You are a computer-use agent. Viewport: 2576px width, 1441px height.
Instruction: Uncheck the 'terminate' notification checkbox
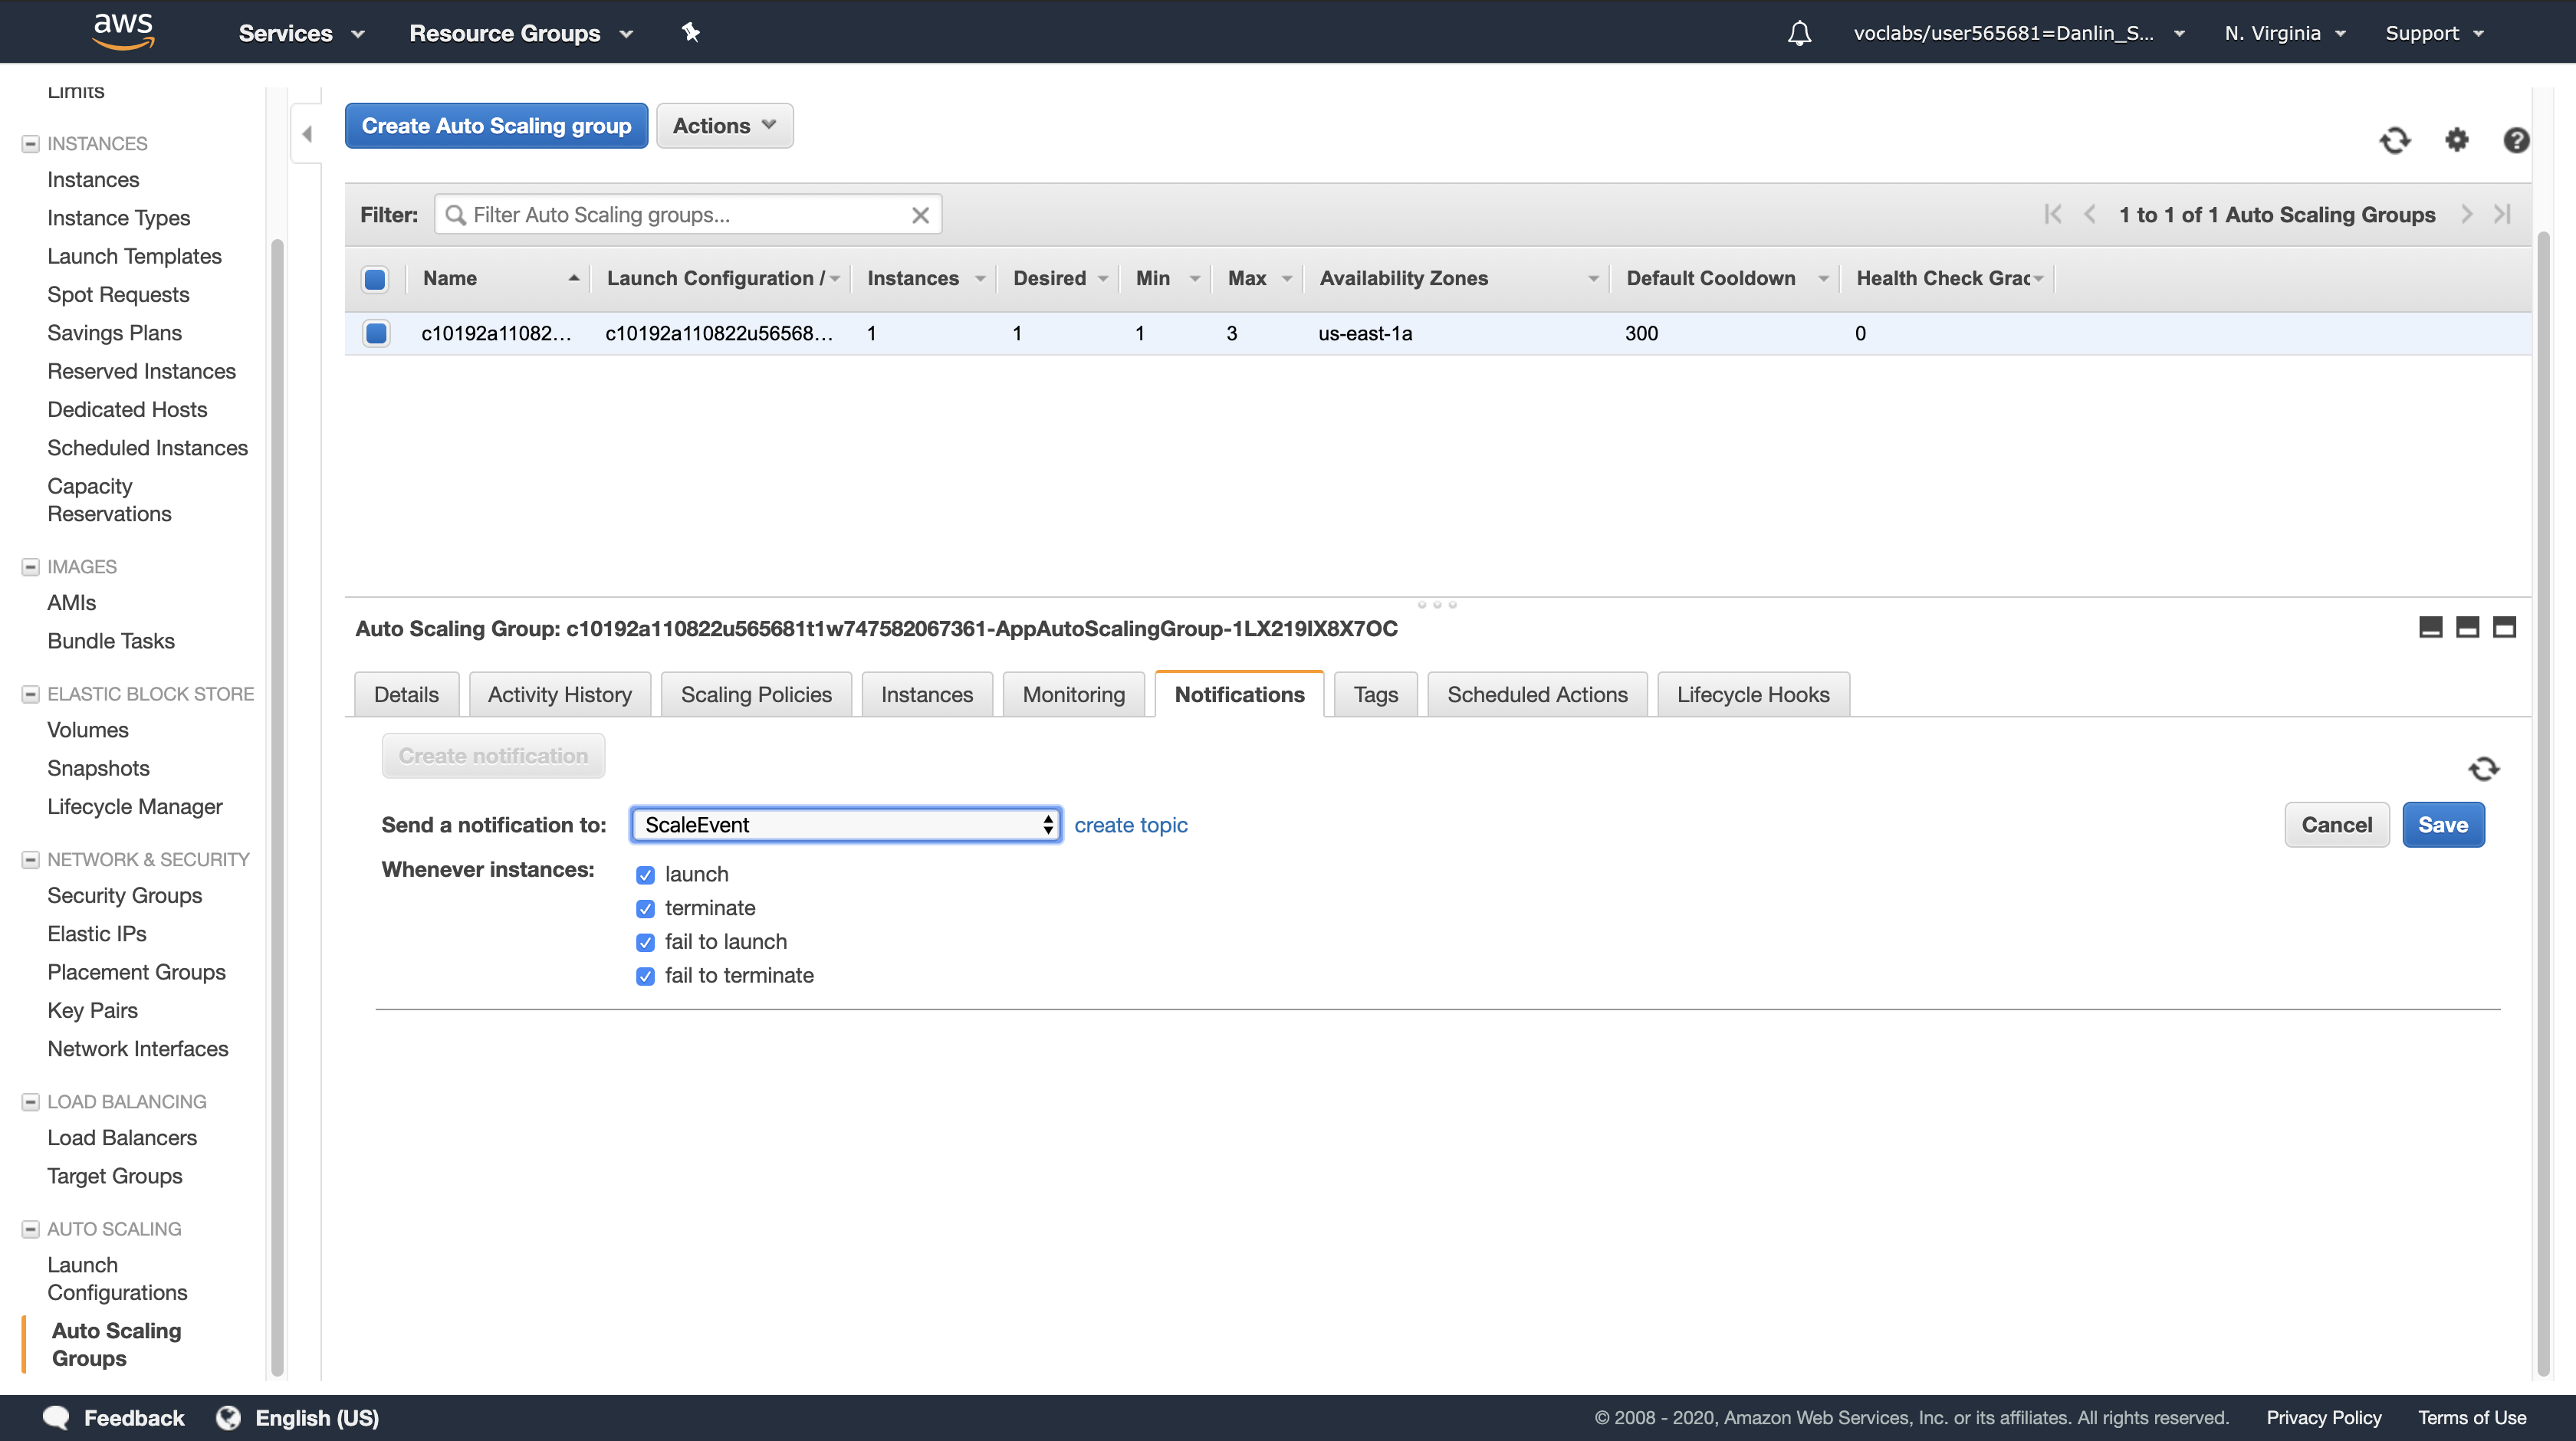(x=645, y=908)
